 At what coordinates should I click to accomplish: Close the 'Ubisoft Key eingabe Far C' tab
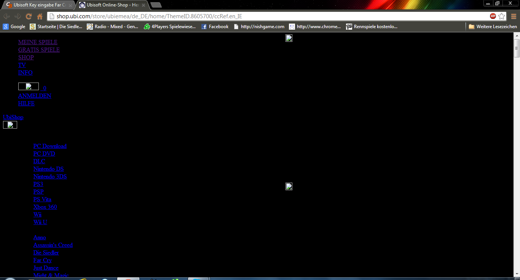coord(70,5)
